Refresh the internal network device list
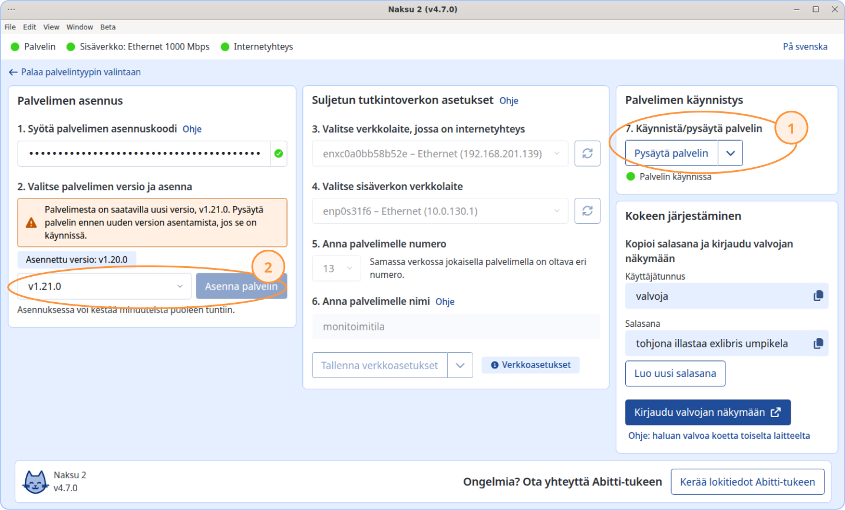This screenshot has width=845, height=510. point(587,211)
